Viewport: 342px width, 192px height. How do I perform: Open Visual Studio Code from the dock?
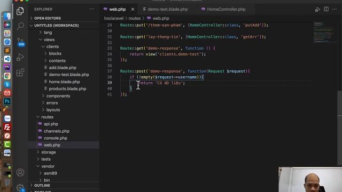click(x=7, y=59)
